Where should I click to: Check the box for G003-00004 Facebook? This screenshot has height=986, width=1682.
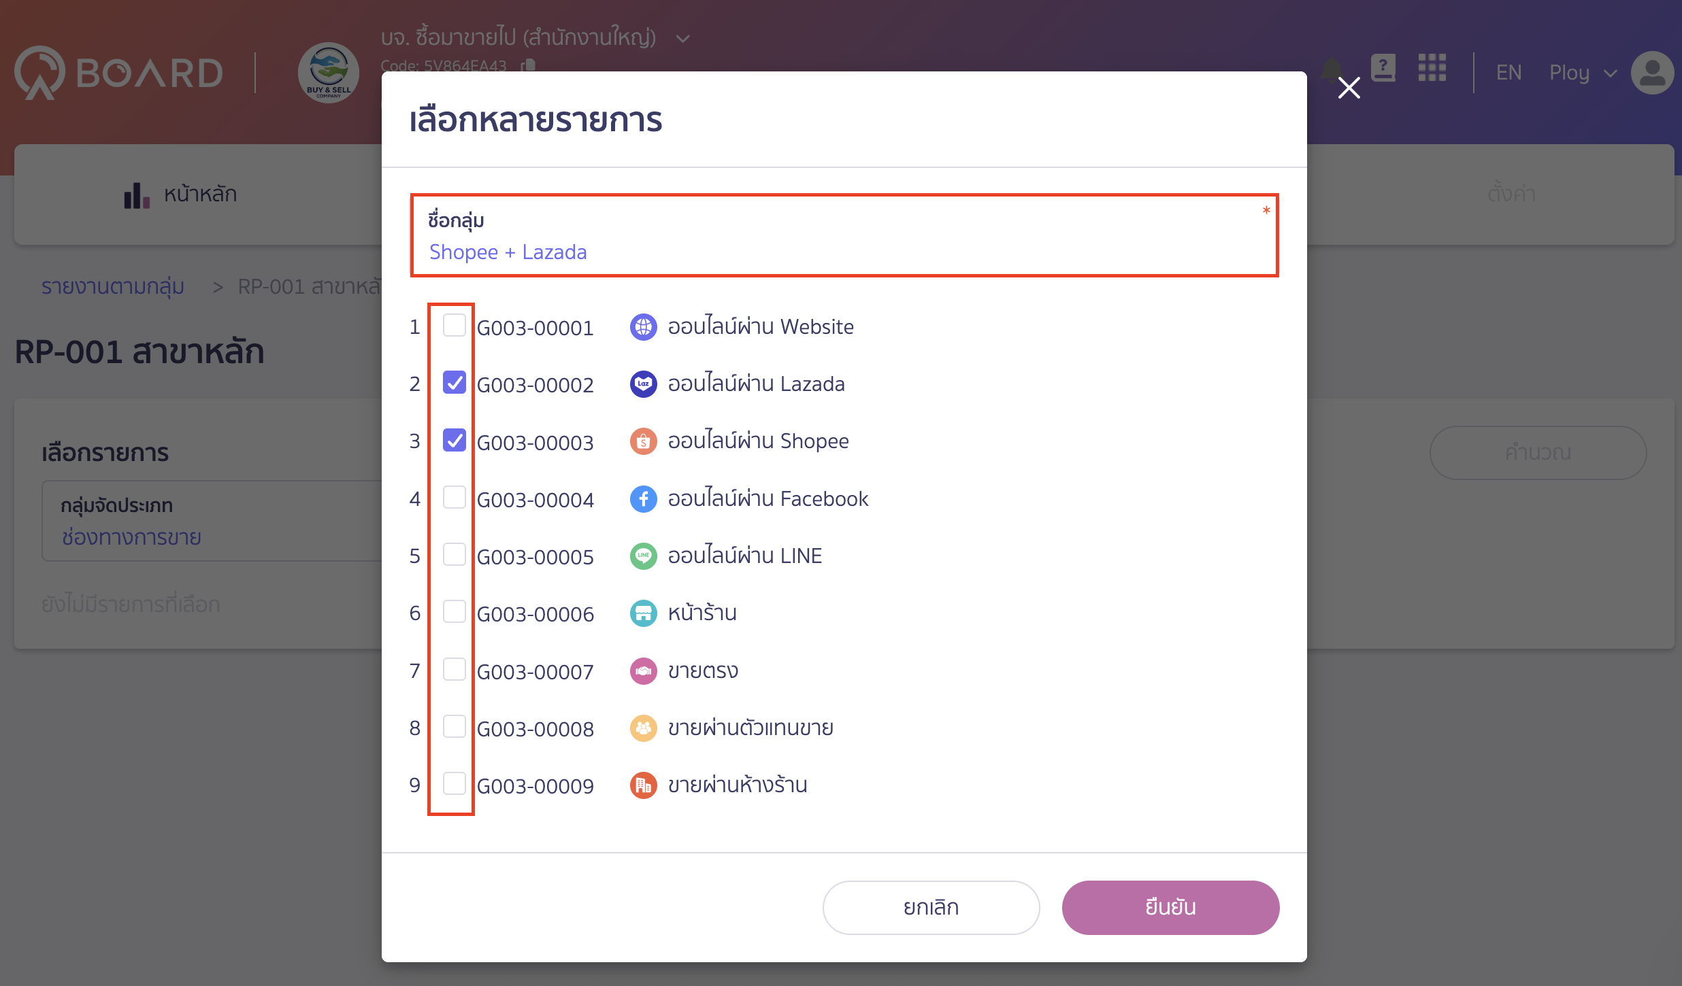click(x=453, y=497)
